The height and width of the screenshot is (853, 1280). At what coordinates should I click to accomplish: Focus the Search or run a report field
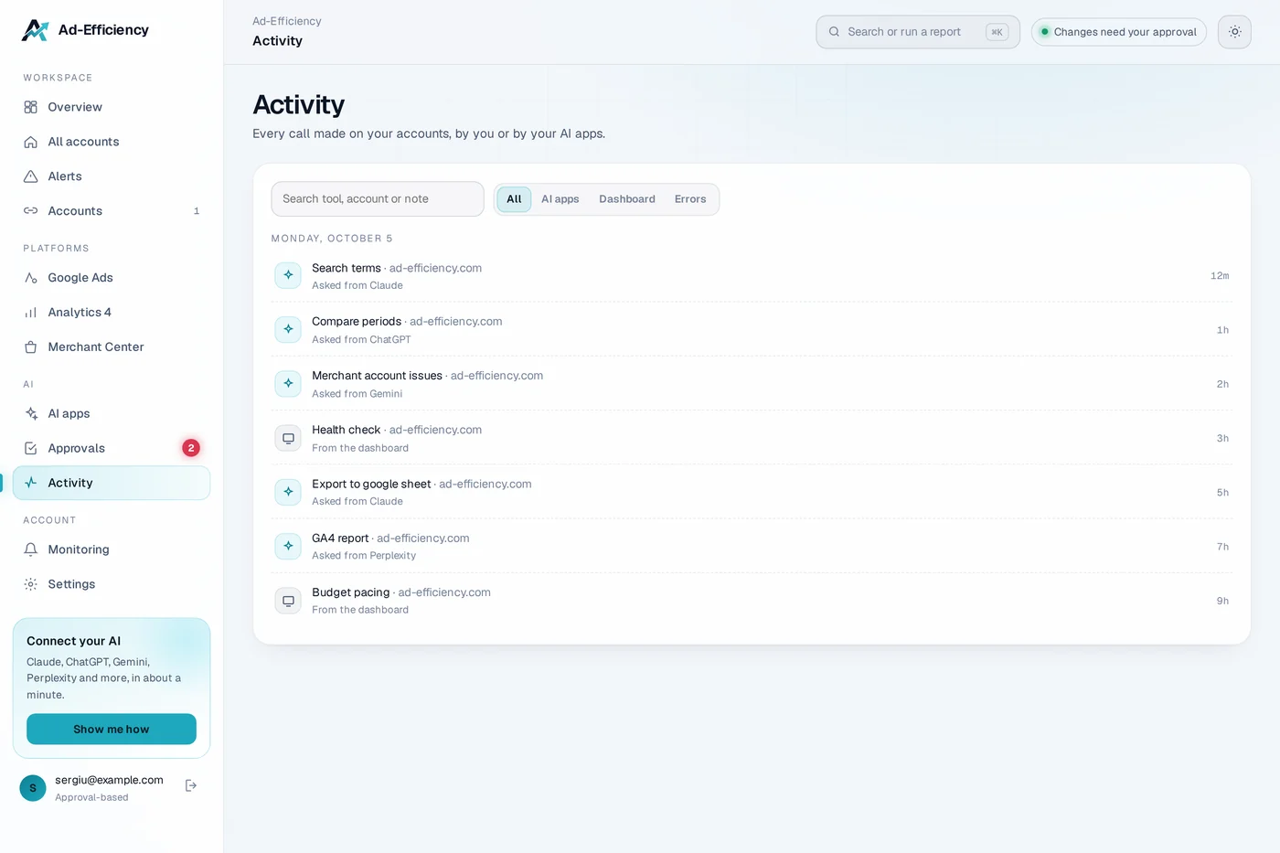pyautogui.click(x=918, y=32)
